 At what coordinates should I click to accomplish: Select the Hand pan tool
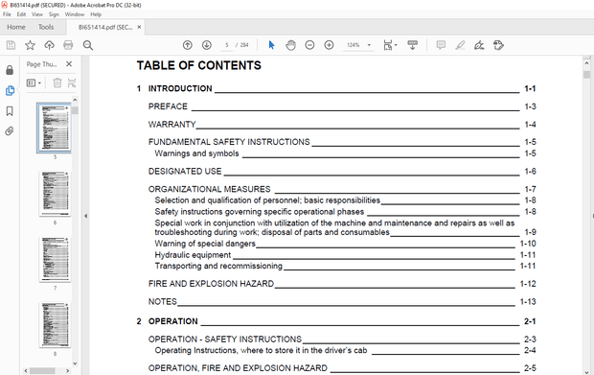click(x=290, y=45)
